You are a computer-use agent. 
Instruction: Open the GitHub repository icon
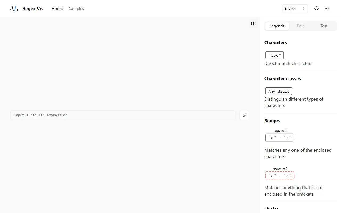click(x=316, y=9)
